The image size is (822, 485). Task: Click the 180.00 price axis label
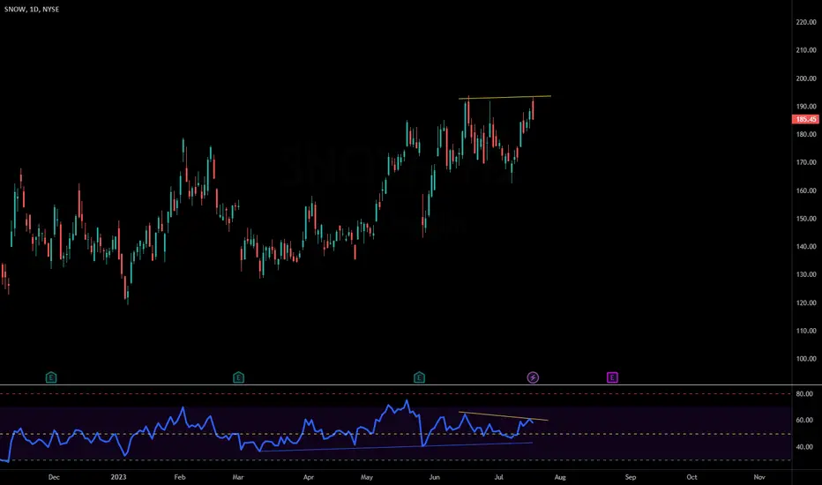pos(806,134)
